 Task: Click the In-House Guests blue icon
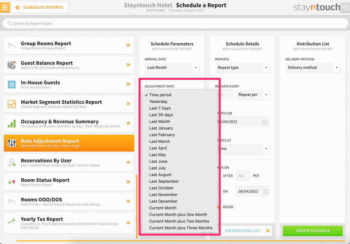12,85
